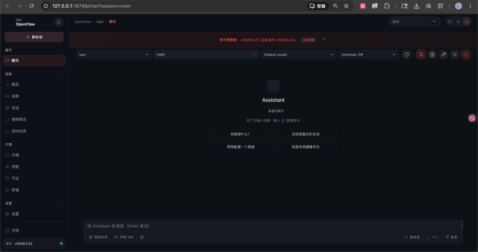Click 立即更新 update now button
478x252 pixels.
pyautogui.click(x=308, y=40)
